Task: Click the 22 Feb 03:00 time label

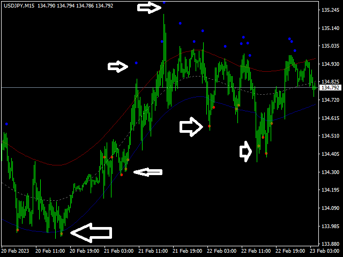Action: click(x=222, y=251)
